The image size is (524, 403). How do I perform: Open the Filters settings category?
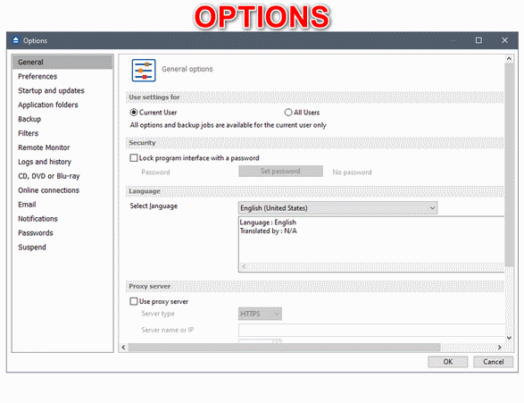62,133
